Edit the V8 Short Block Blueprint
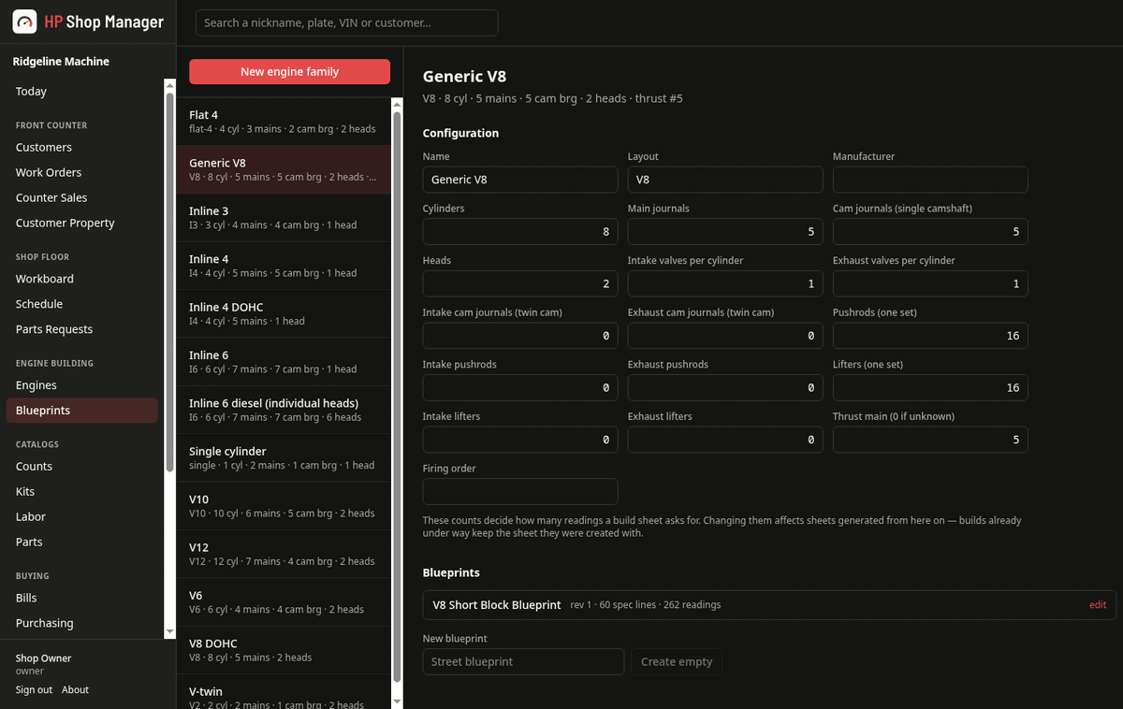The height and width of the screenshot is (709, 1123). [1098, 605]
